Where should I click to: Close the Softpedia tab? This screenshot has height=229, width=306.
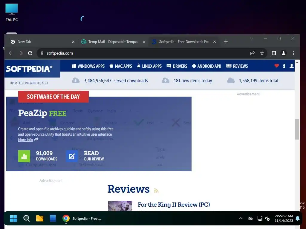tap(215, 42)
